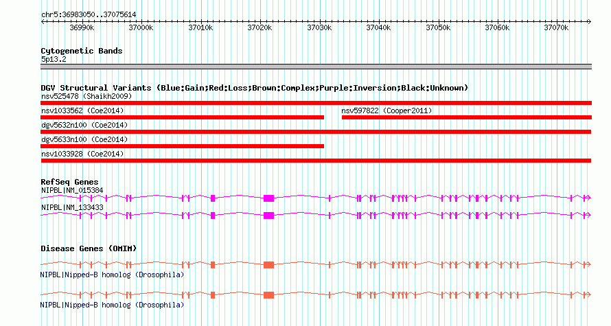The image size is (611, 326).
Task: Click the large exon block of NM_015384
Action: point(269,198)
